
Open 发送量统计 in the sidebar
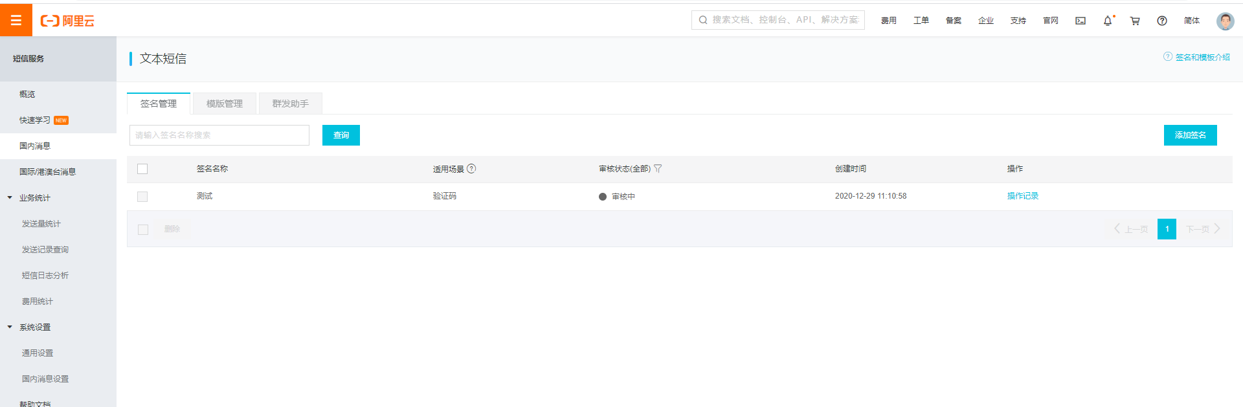[41, 224]
